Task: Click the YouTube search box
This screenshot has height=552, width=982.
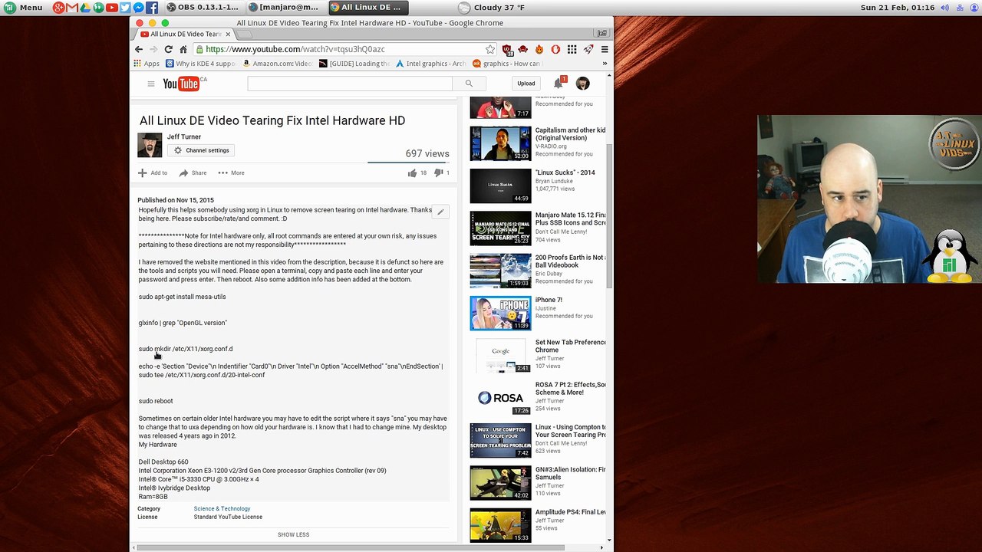Action: coord(350,84)
